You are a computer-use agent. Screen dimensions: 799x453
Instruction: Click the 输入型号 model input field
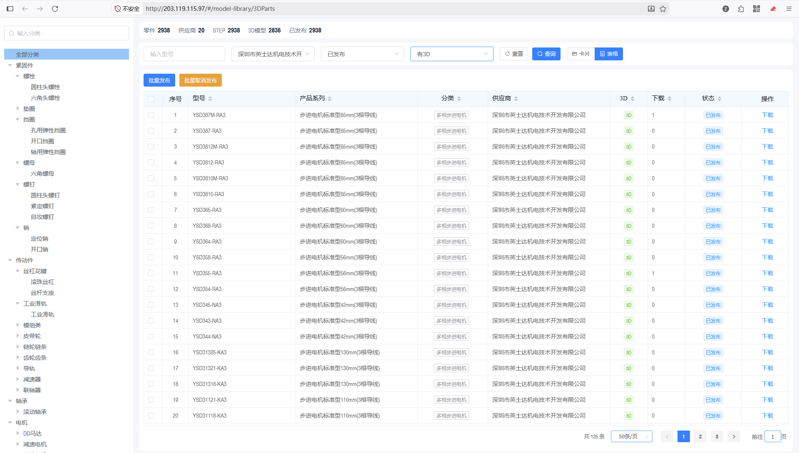184,54
